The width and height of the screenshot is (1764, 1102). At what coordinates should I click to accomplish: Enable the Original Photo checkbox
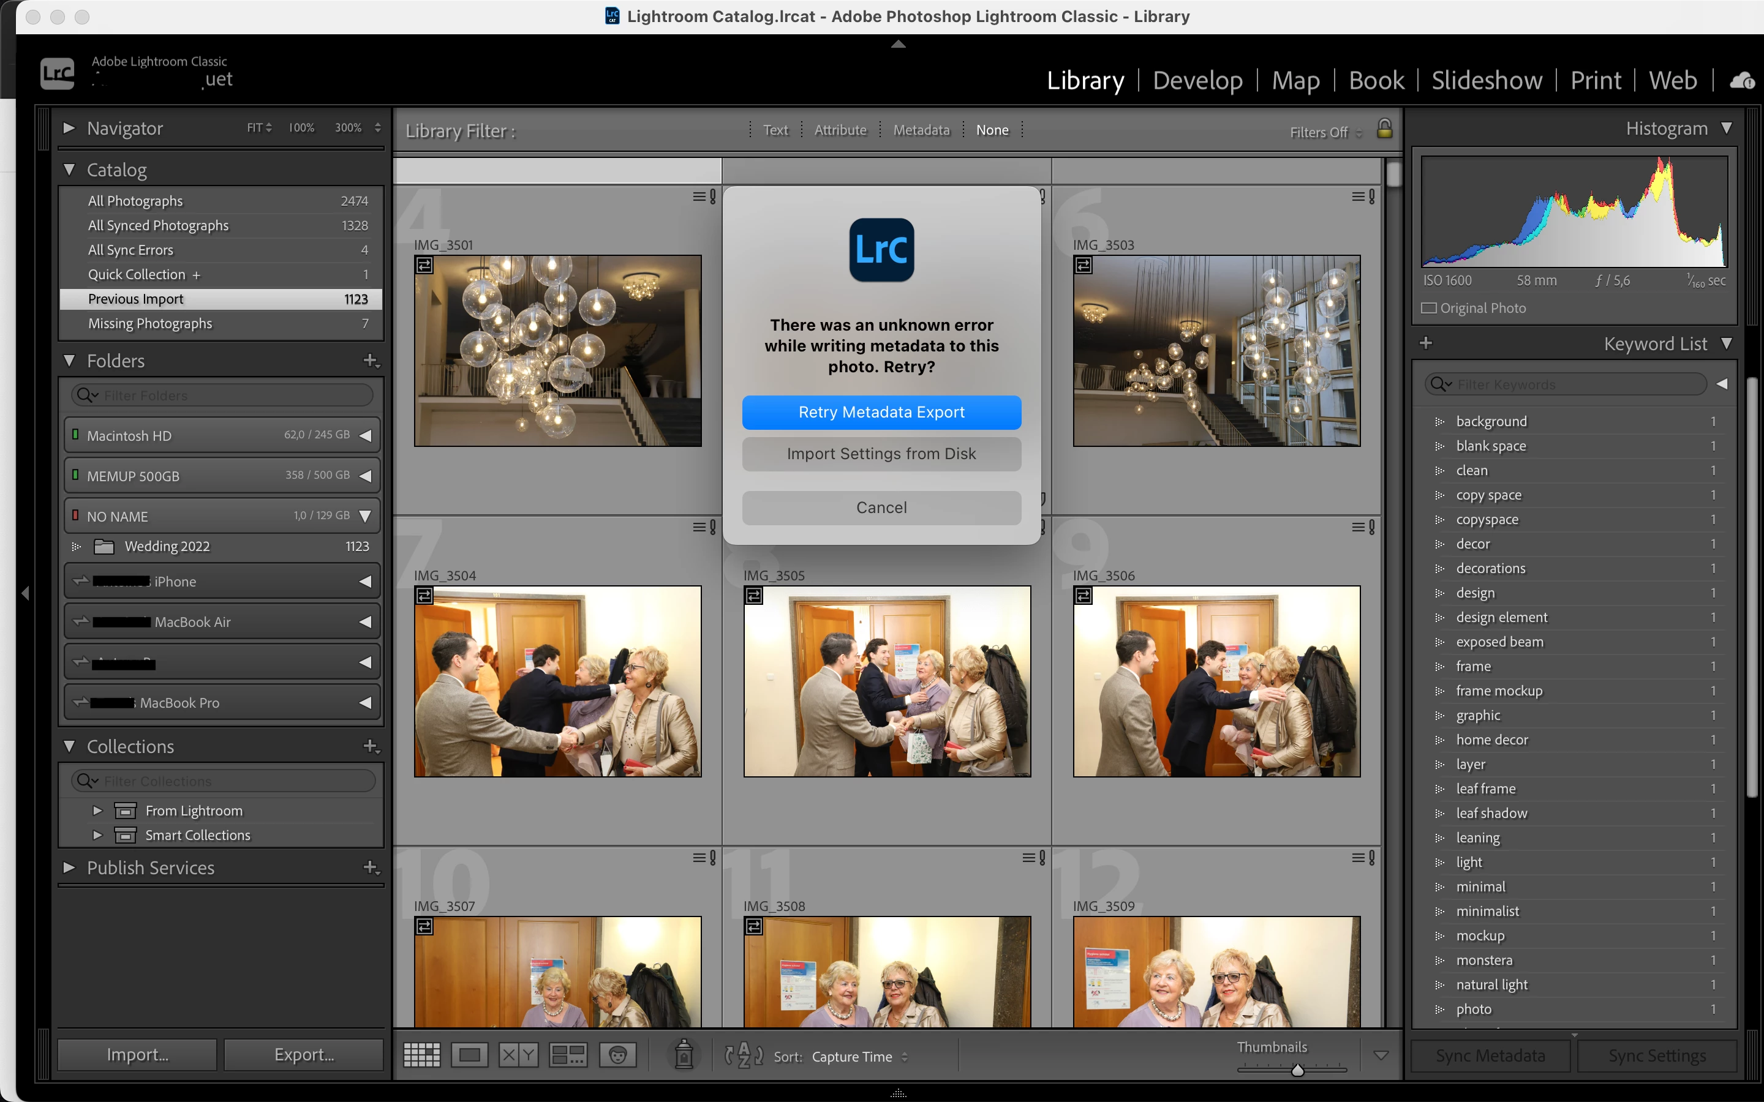[1429, 309]
